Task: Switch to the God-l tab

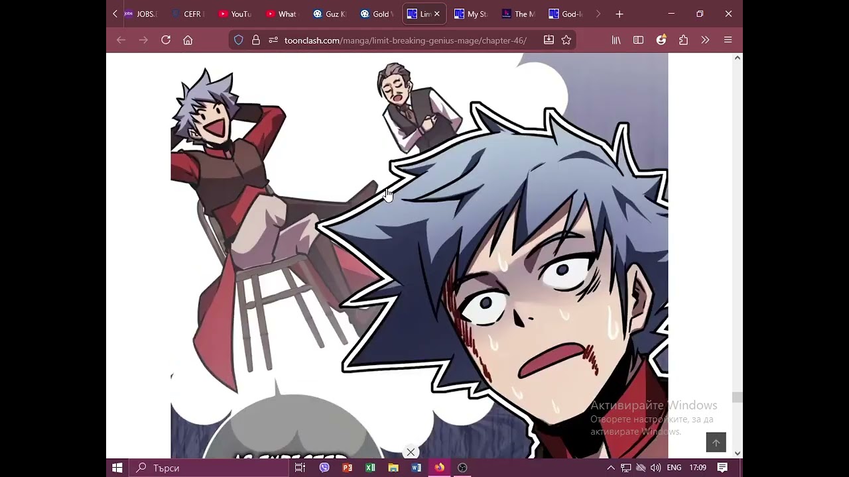Action: [x=566, y=14]
